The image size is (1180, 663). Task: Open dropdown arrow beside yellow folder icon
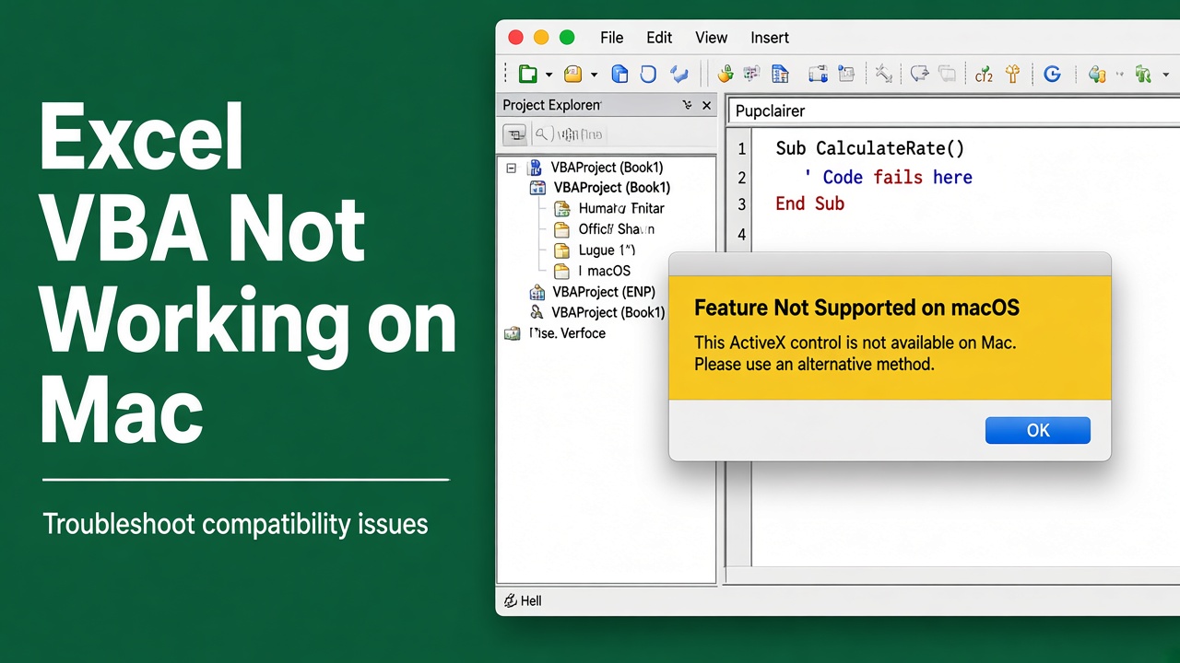coord(595,76)
